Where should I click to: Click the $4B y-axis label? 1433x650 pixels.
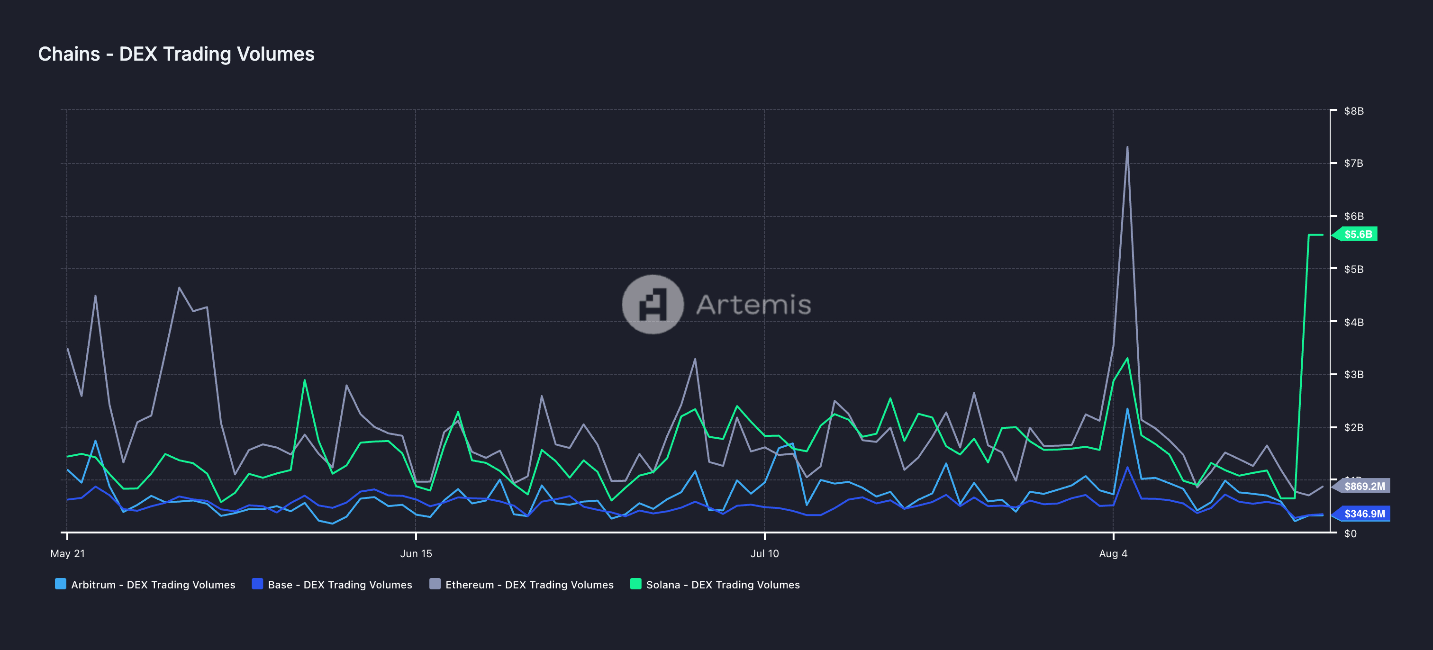point(1353,322)
